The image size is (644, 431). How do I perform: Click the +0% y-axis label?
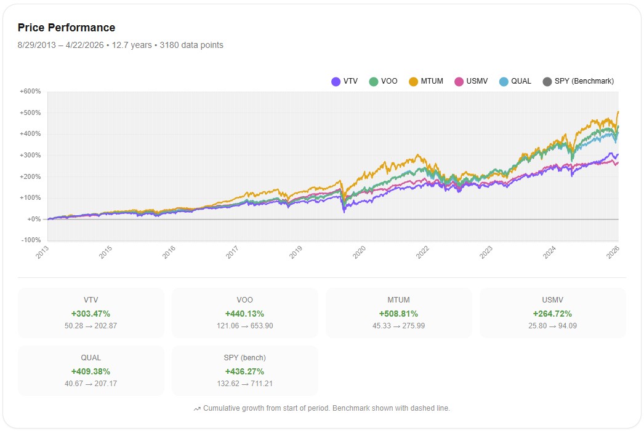34,219
